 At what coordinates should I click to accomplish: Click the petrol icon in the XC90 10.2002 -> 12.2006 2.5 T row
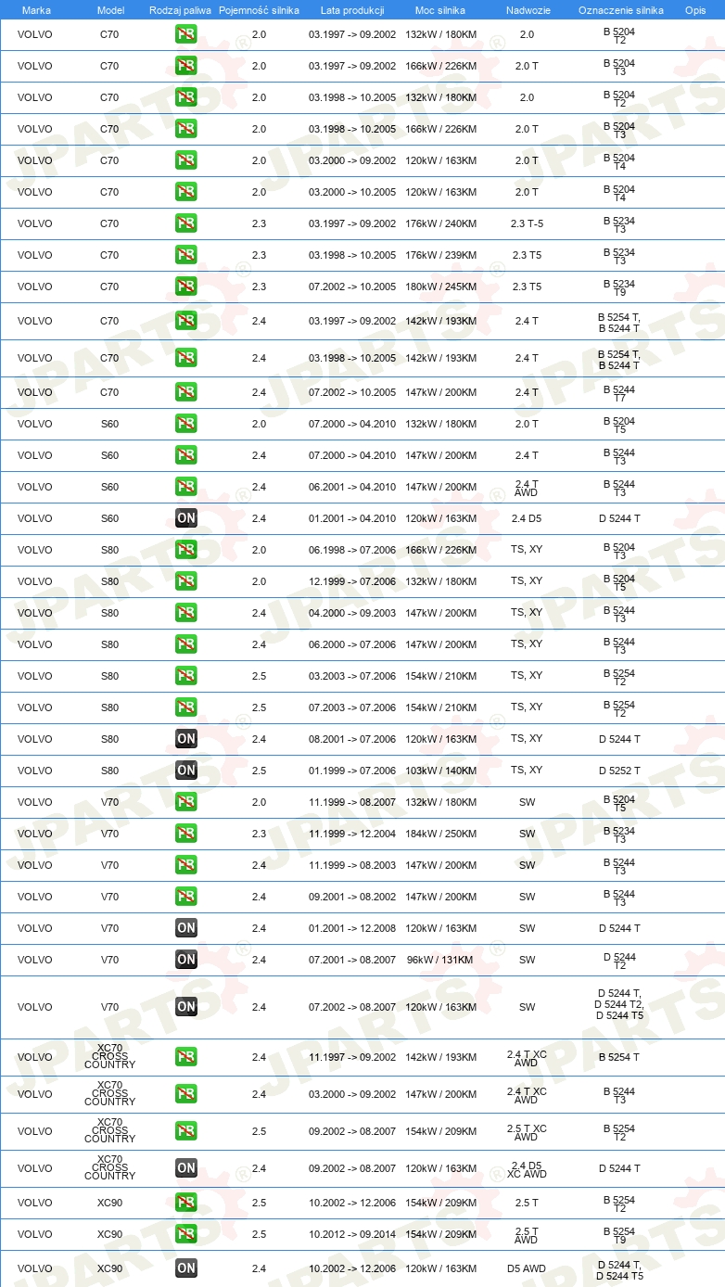point(186,1203)
